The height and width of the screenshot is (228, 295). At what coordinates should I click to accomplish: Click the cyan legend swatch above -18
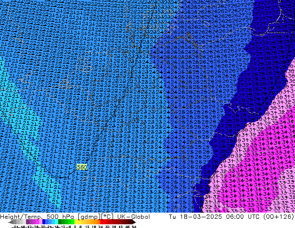click(x=56, y=222)
